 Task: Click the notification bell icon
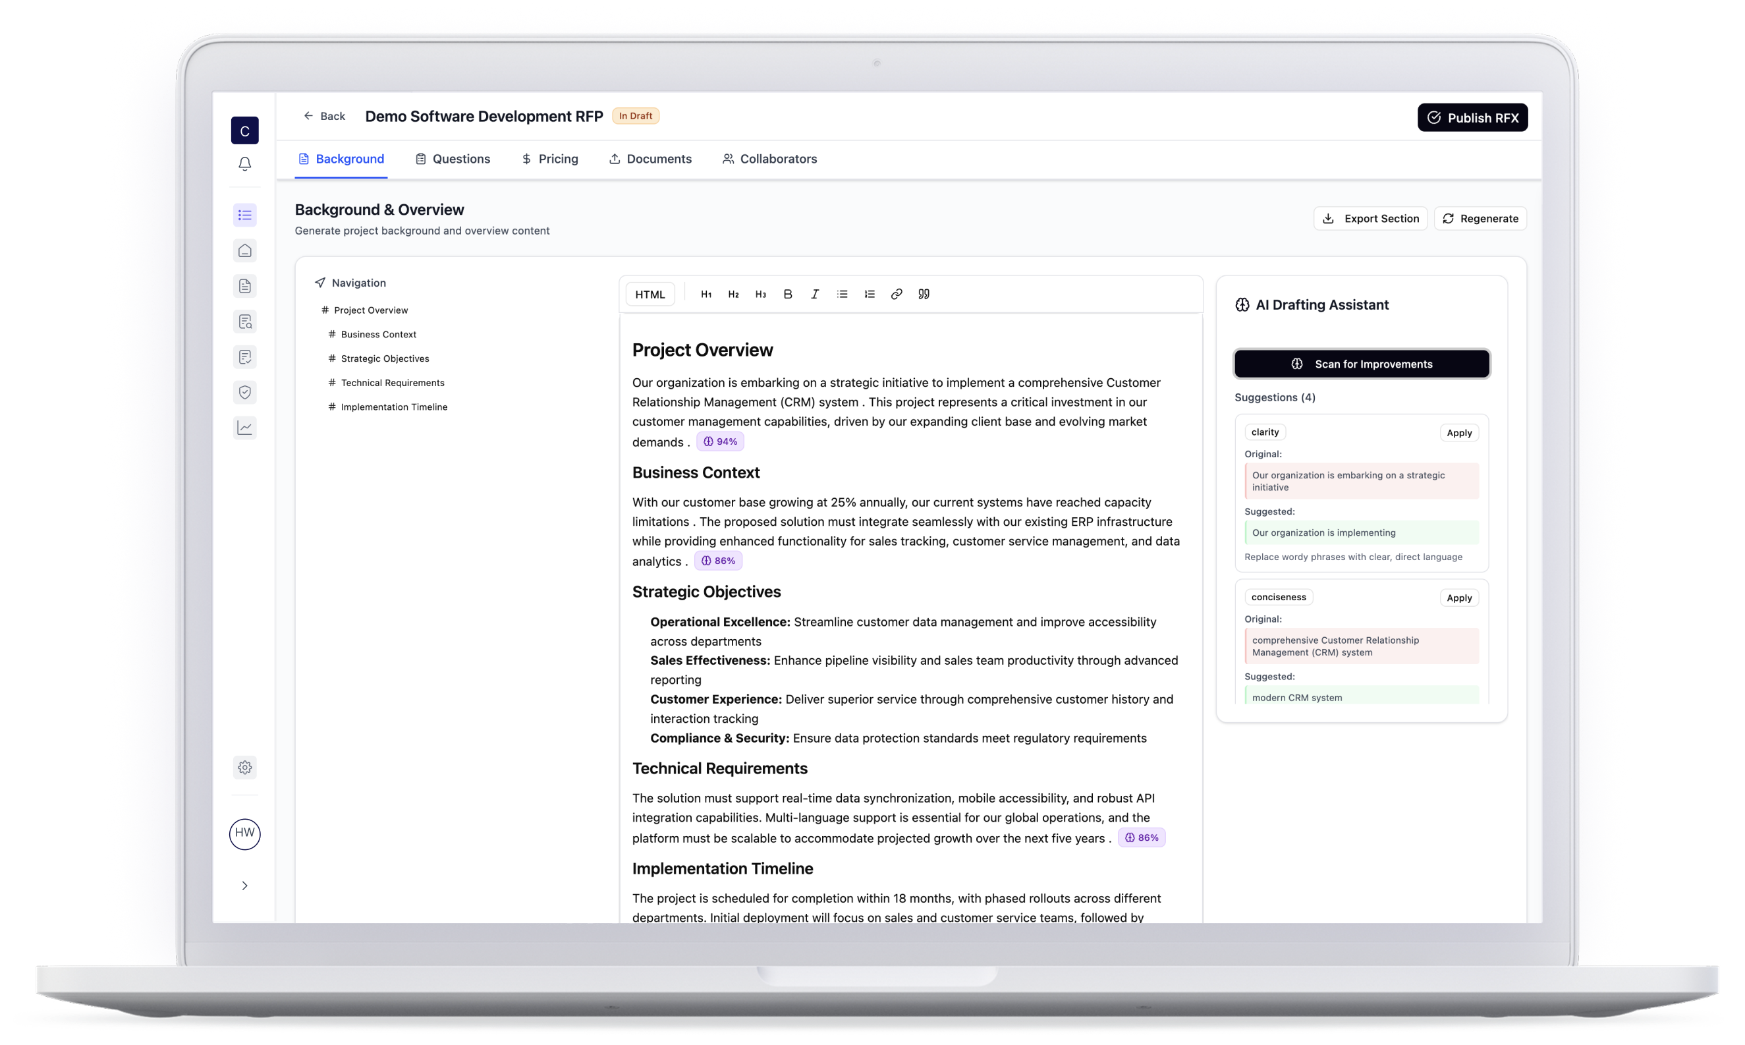tap(244, 164)
